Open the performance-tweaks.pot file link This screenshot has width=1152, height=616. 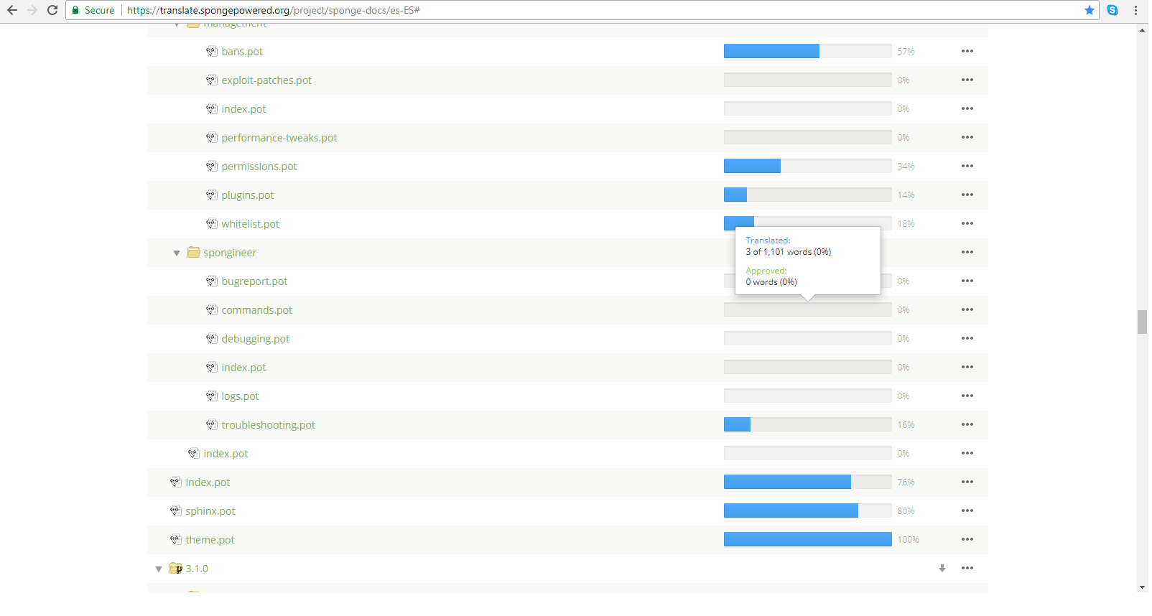pos(279,138)
